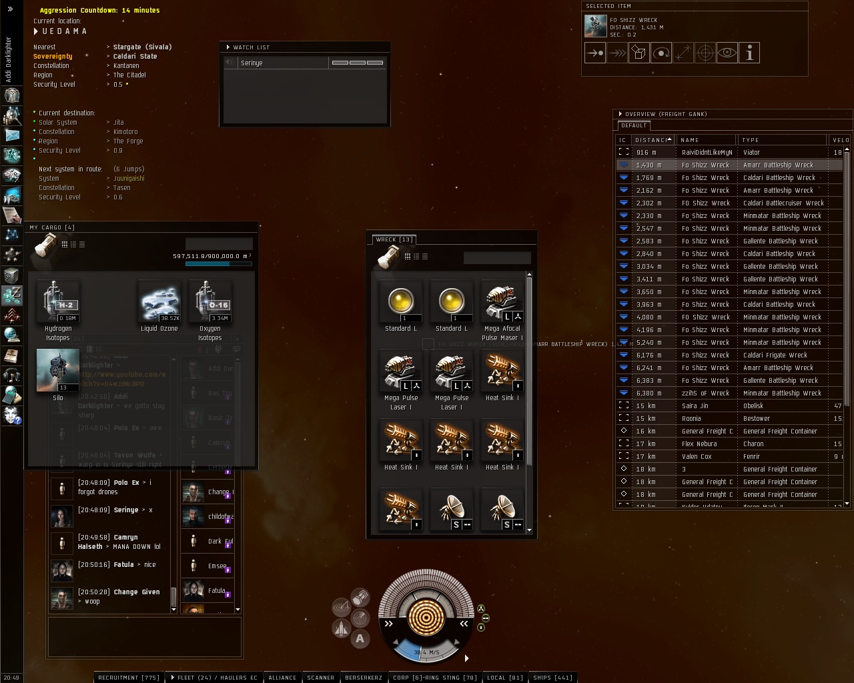This screenshot has height=683, width=854.
Task: Select the Default overview tab
Action: (634, 125)
